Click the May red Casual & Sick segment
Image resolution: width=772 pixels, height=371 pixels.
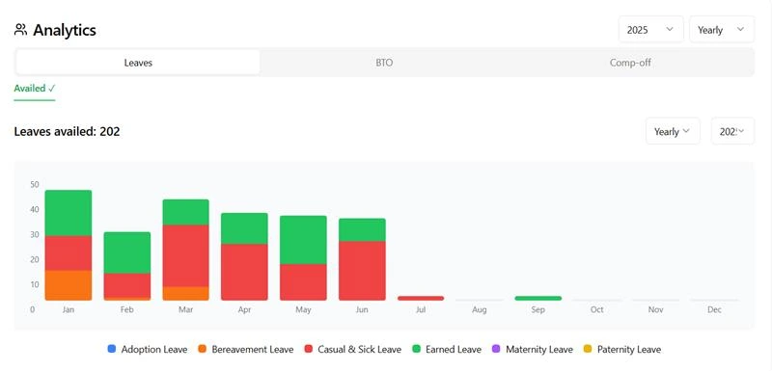(303, 282)
